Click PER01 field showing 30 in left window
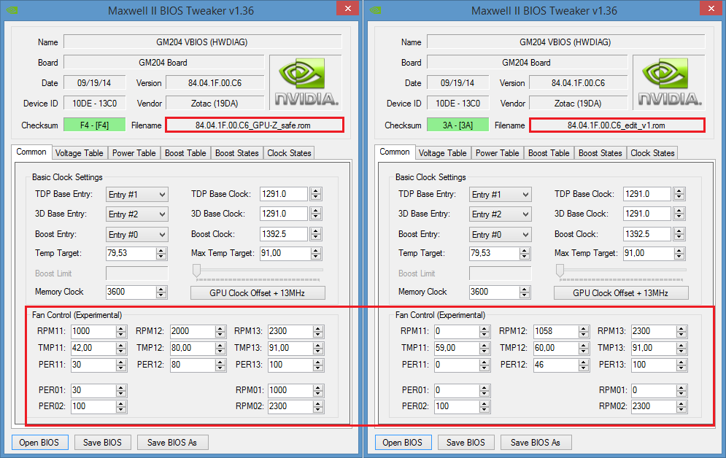Screen dimensions: 726x458 point(93,390)
